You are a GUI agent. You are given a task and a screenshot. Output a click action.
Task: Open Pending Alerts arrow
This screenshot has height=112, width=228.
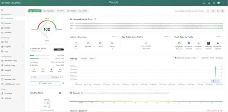pos(63,93)
